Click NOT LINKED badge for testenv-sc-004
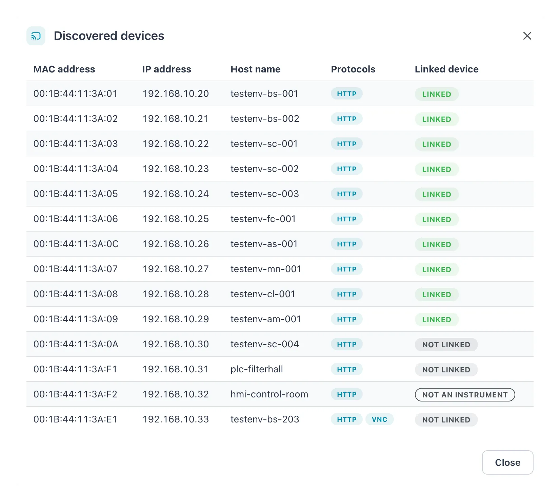This screenshot has height=501, width=560. (446, 345)
